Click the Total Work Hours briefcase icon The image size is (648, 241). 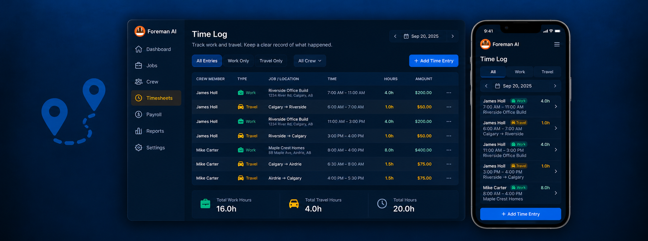coord(205,204)
